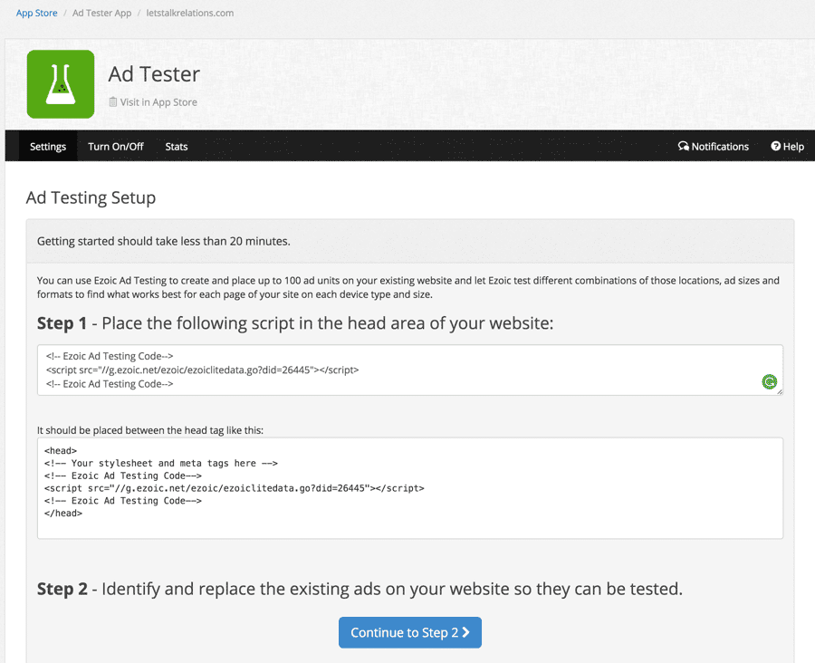Click the Help label in navigation bar
The width and height of the screenshot is (815, 663).
(793, 147)
